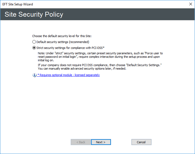Select Default security settings radio button
This screenshot has width=195, height=154.
click(x=34, y=42)
